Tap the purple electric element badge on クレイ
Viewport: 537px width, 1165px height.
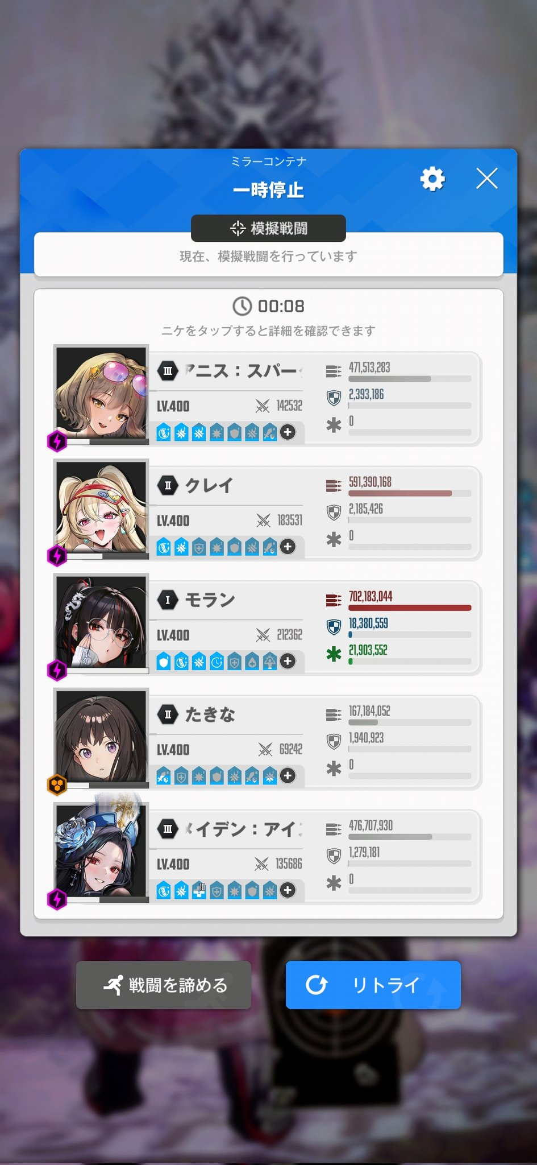[57, 556]
